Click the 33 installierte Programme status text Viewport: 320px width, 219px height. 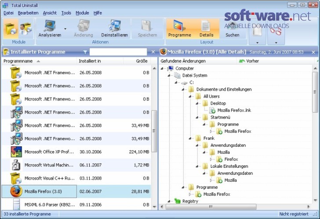(x=27, y=214)
